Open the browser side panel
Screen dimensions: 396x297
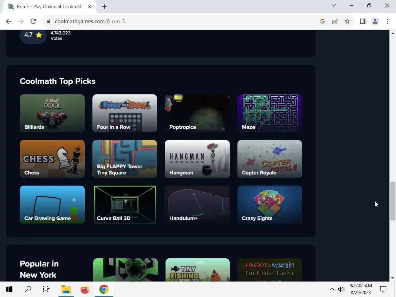pyautogui.click(x=363, y=22)
